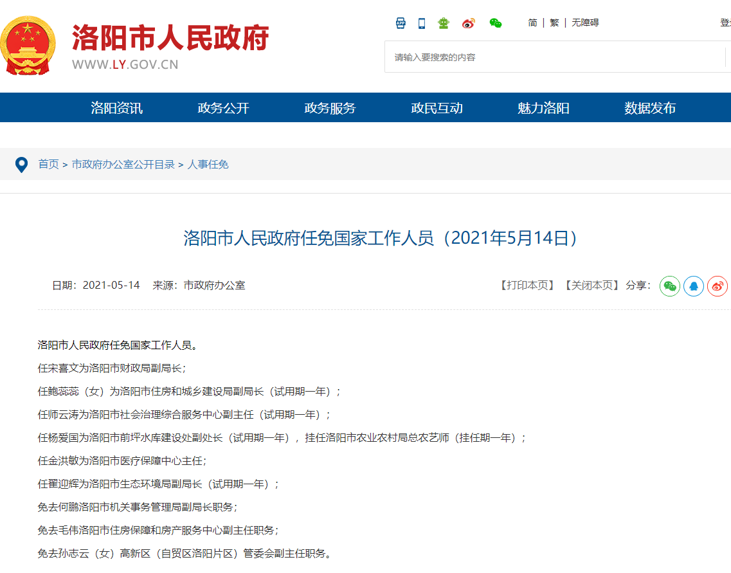Share article via red Weibo circle icon

pos(717,286)
